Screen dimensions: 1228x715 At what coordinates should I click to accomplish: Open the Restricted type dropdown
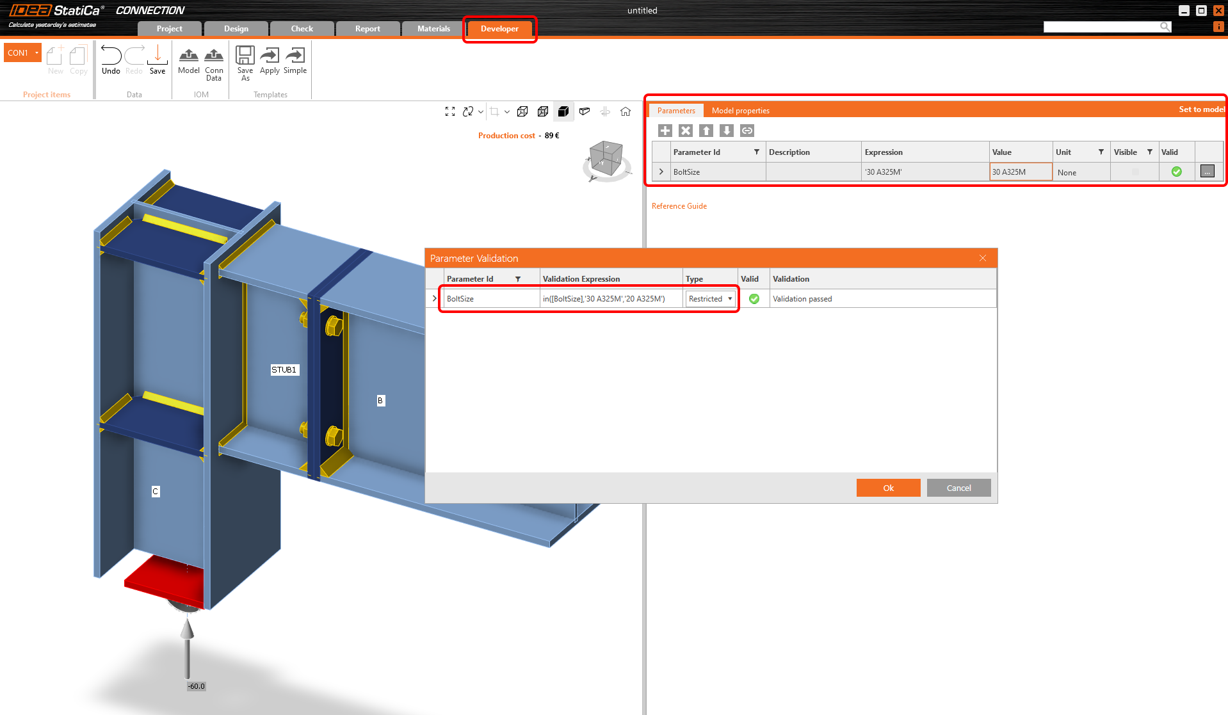[731, 298]
